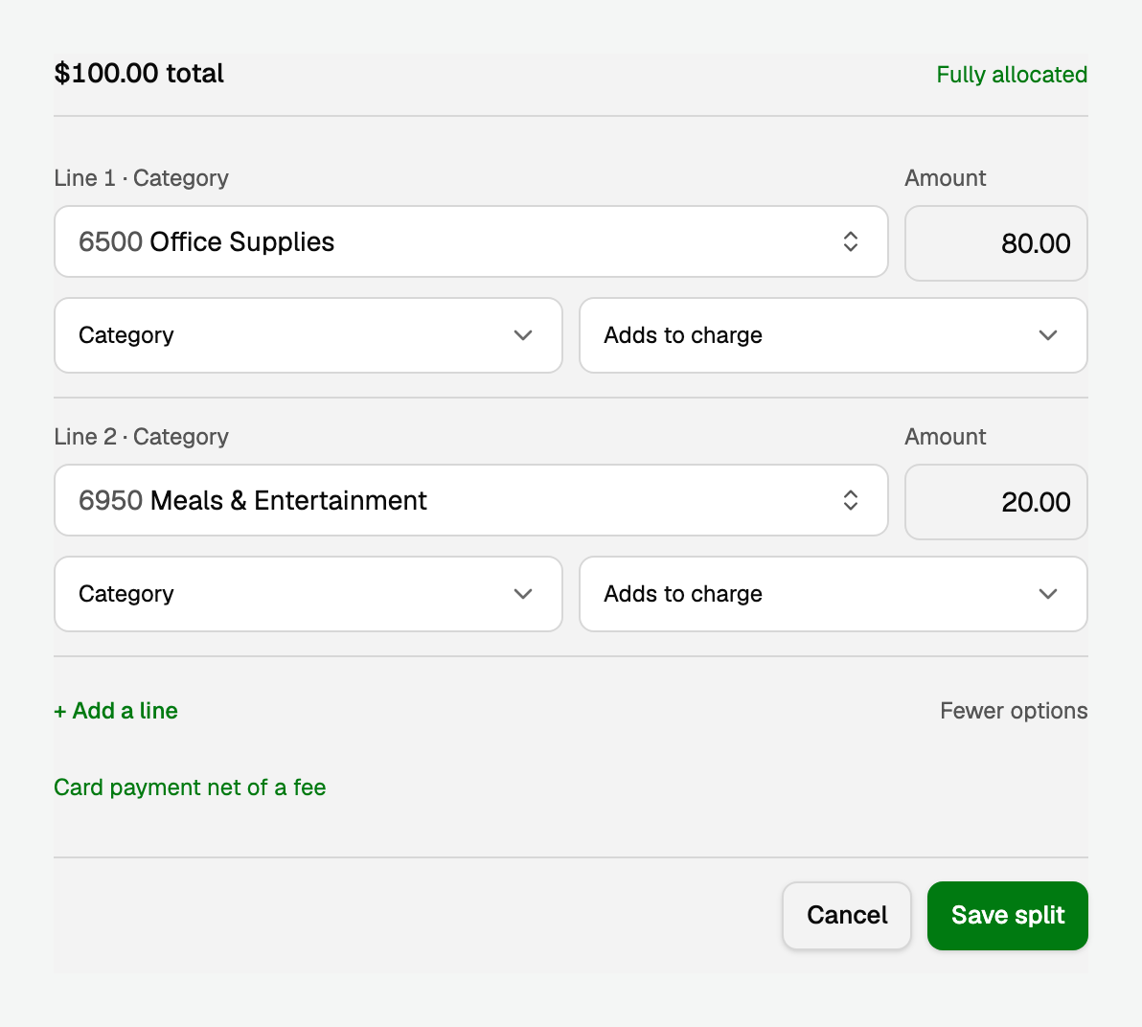Add a new split line

point(116,711)
